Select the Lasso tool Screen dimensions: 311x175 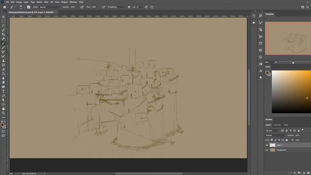coord(3,26)
